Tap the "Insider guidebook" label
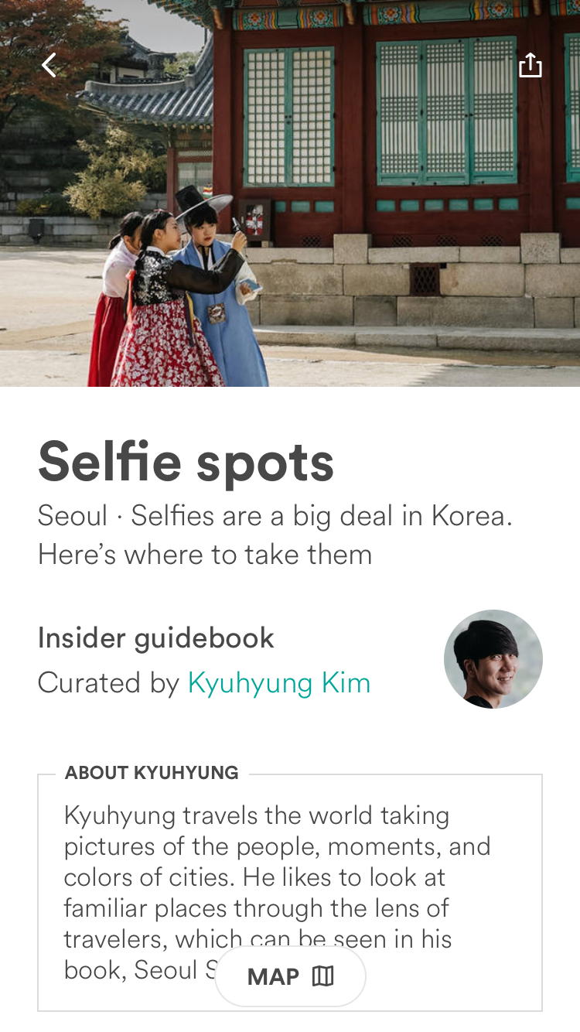Screen dimensions: 580x1032 pos(156,638)
